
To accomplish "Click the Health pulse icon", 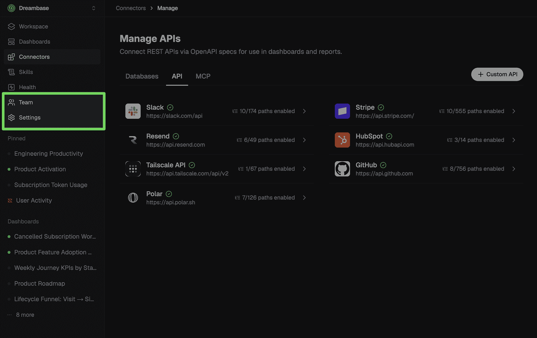I will (11, 87).
